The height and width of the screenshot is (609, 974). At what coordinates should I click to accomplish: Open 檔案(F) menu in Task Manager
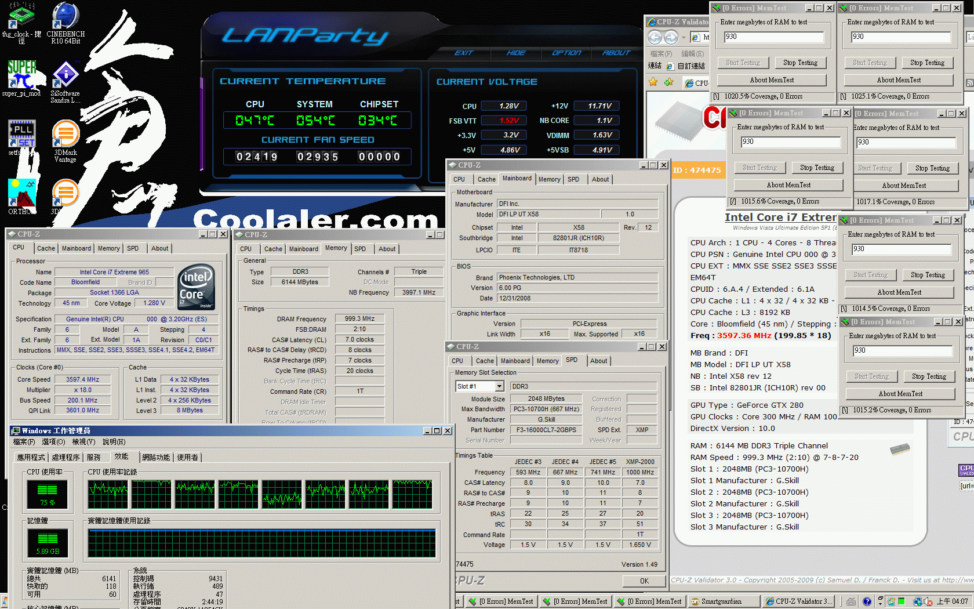pos(24,442)
